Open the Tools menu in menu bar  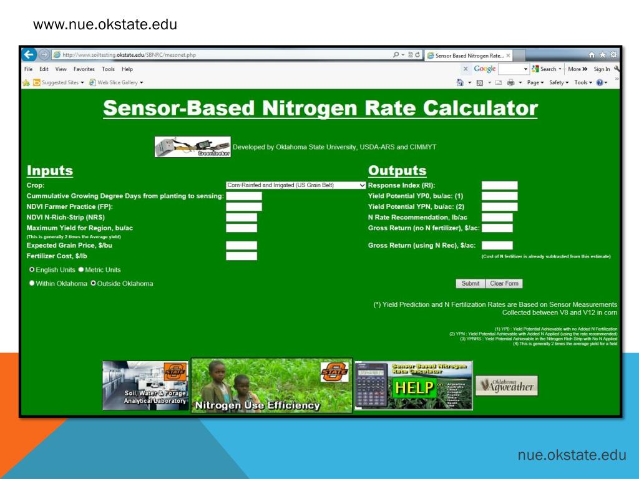point(108,69)
